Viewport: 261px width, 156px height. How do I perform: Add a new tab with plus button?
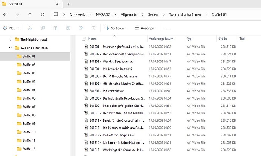(x=69, y=4)
